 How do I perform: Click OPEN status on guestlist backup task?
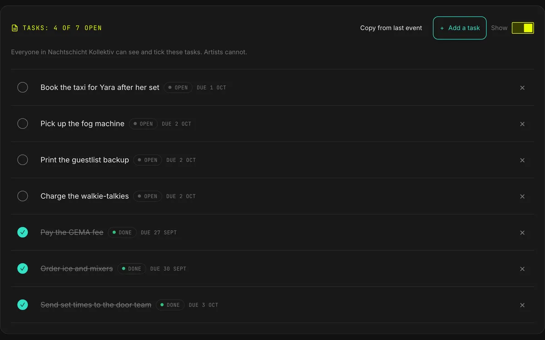[x=148, y=160]
